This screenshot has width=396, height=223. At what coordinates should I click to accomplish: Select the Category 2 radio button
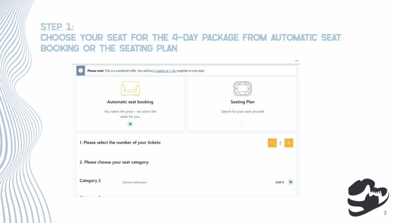pos(291,182)
